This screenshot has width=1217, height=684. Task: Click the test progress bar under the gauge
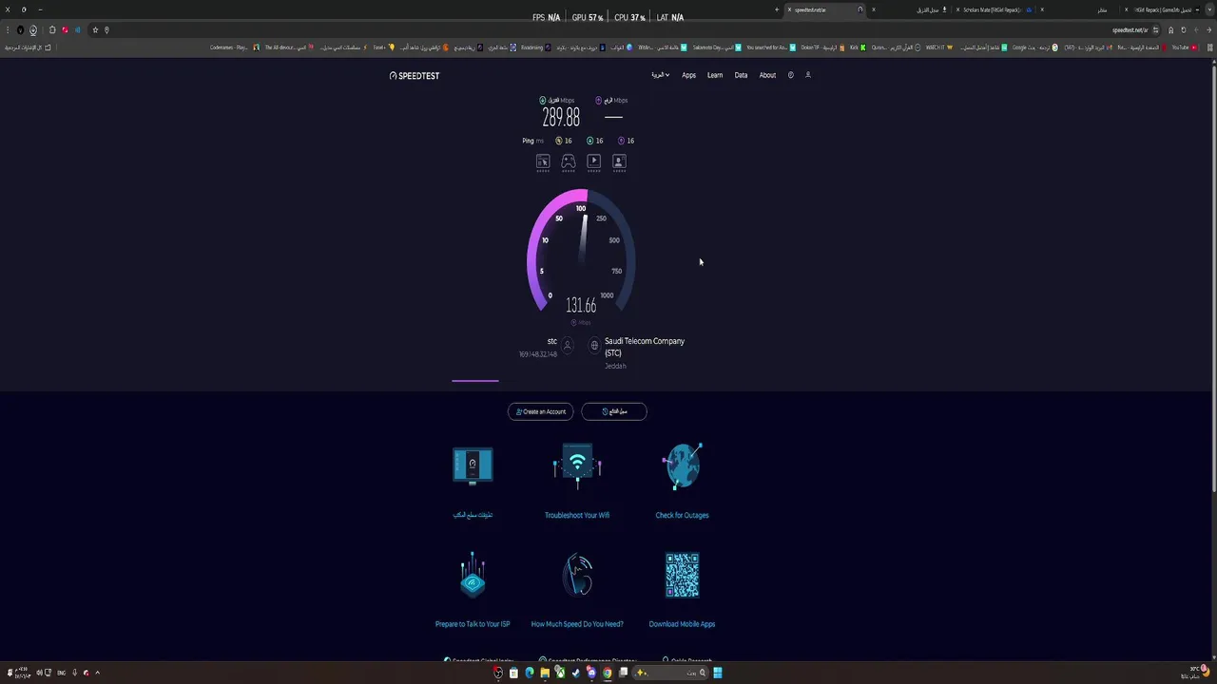pos(475,380)
